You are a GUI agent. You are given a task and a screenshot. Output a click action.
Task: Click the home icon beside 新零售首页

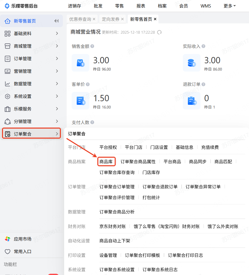(8, 21)
